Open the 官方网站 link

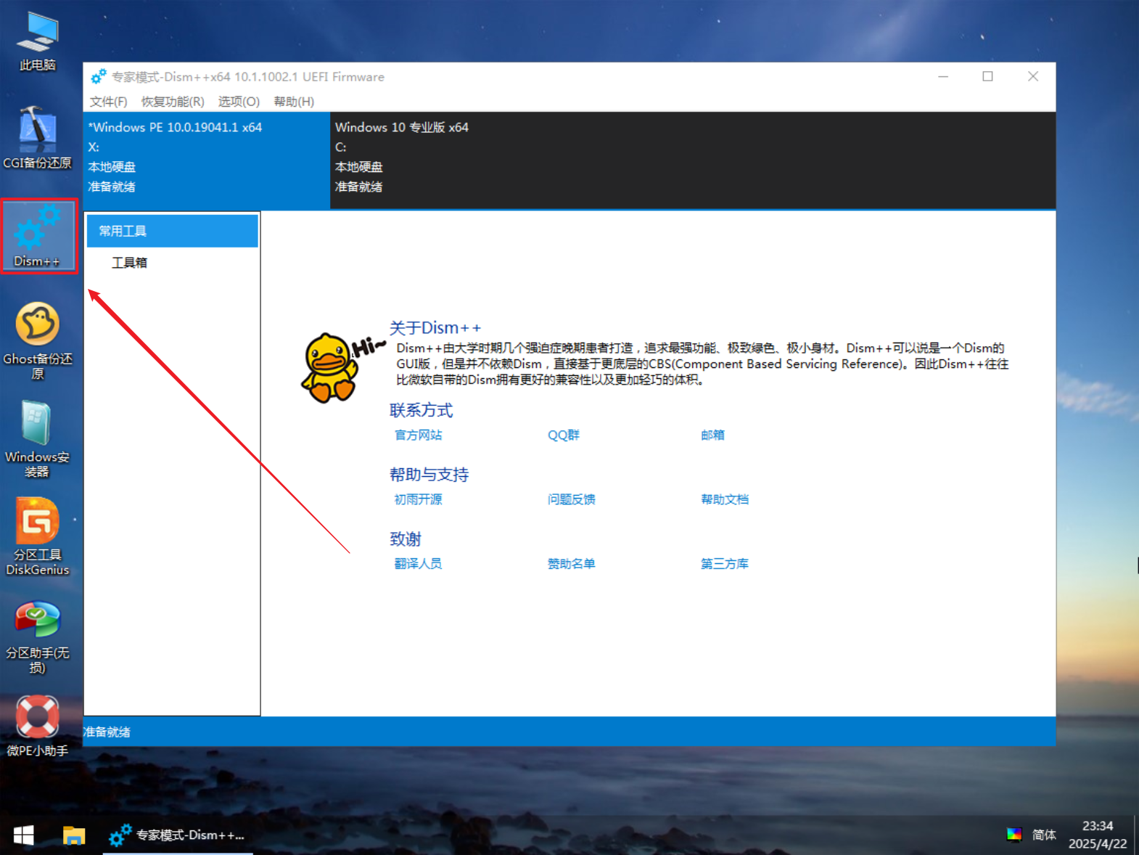pos(418,435)
